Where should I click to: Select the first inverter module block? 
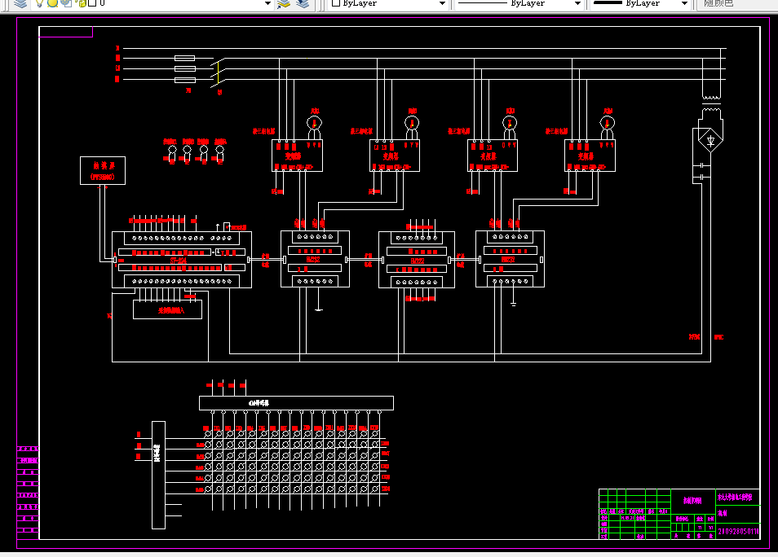(297, 156)
